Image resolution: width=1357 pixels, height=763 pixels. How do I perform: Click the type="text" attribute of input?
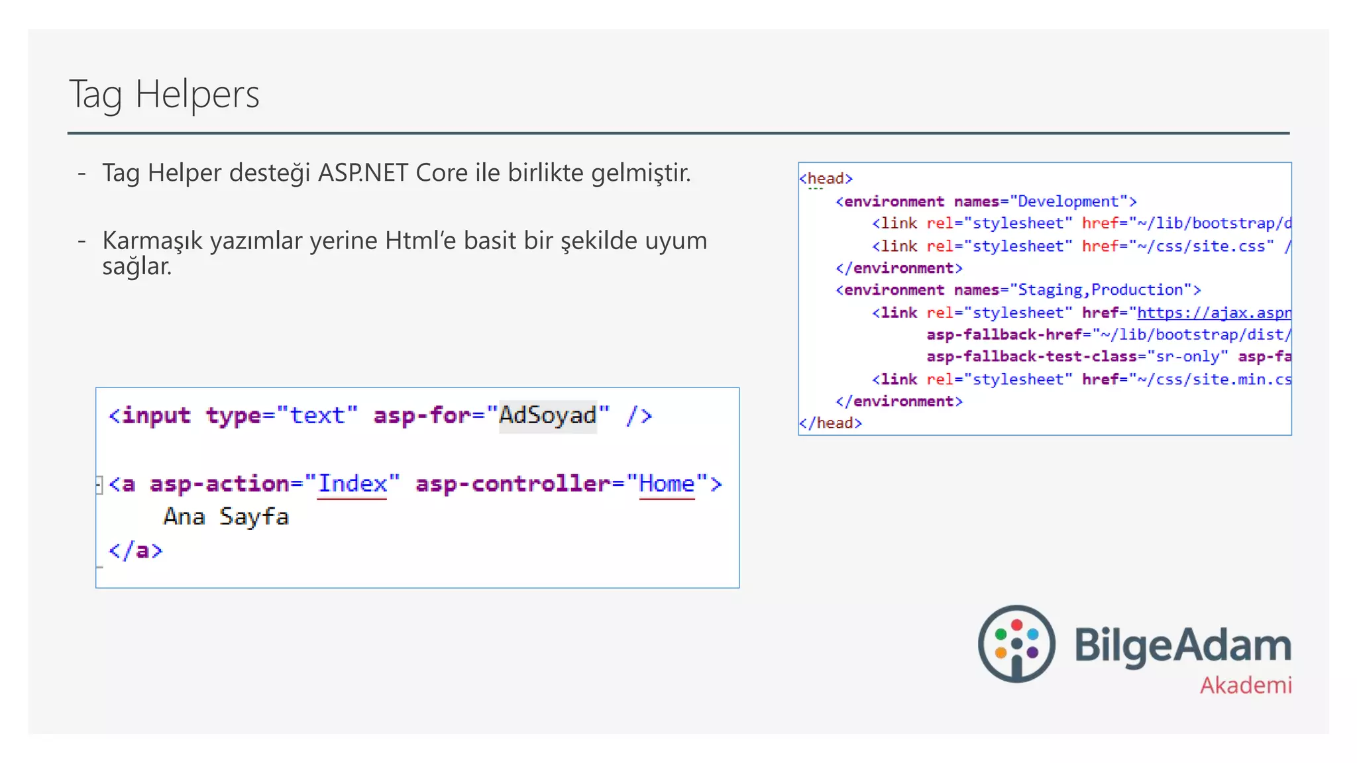click(282, 415)
